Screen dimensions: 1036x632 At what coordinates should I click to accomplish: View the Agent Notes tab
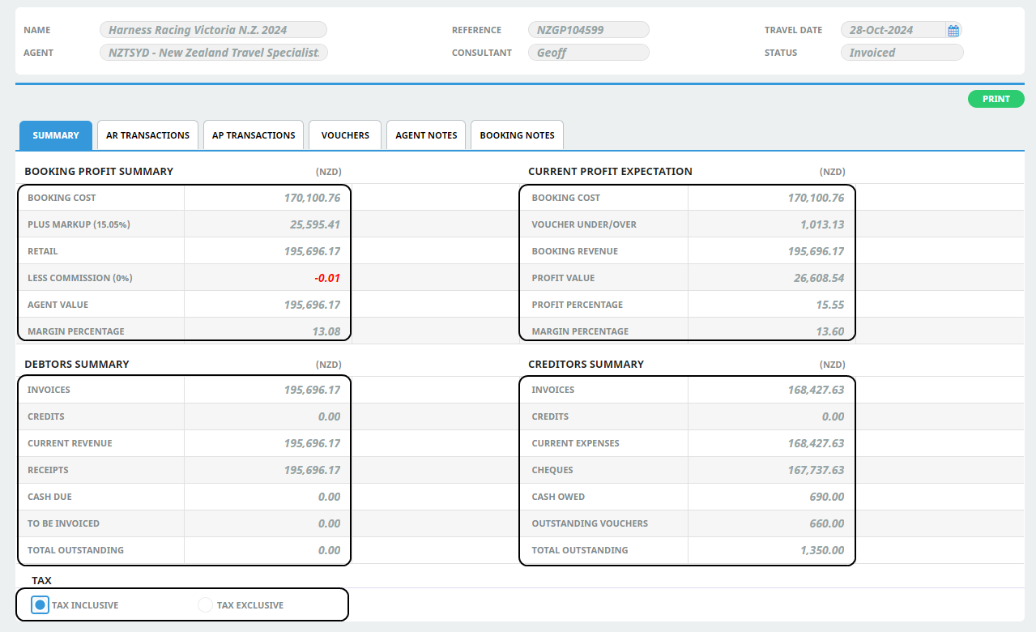426,135
